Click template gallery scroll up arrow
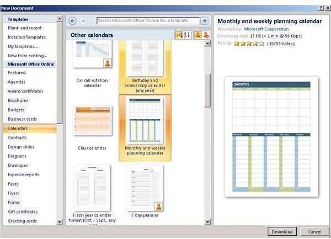 click(207, 44)
